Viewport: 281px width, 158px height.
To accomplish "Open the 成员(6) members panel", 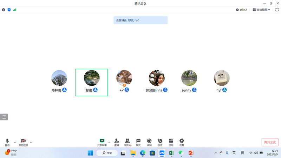I will [127, 141].
